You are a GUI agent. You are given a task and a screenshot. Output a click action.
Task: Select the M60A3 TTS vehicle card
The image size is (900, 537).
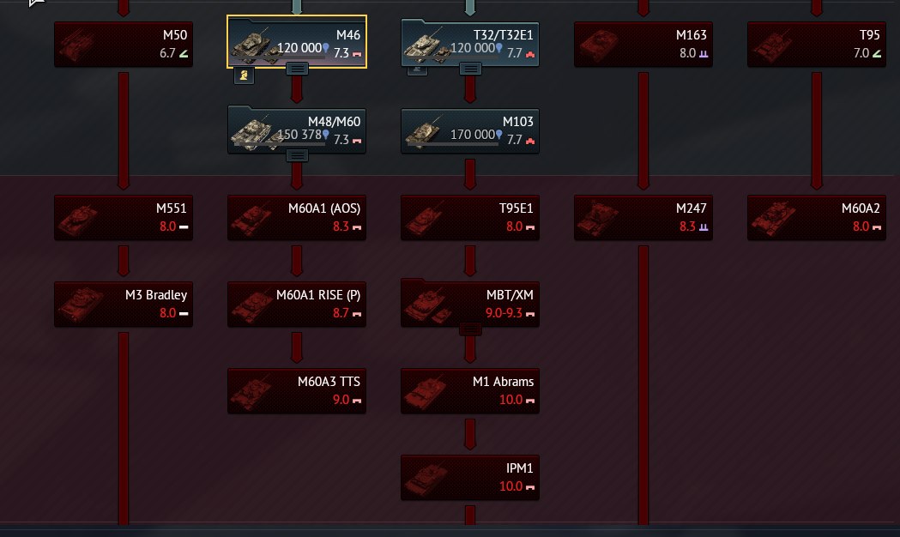point(297,390)
